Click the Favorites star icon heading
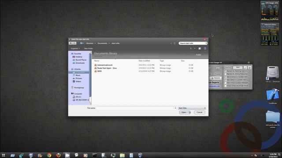The image size is (282, 158). pos(72,54)
